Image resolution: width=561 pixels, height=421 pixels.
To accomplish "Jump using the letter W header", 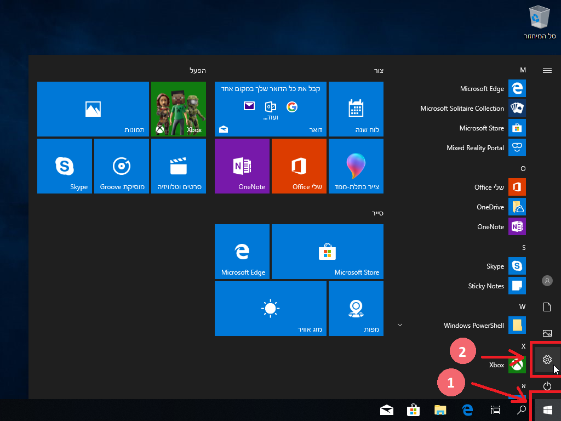I will pos(522,307).
